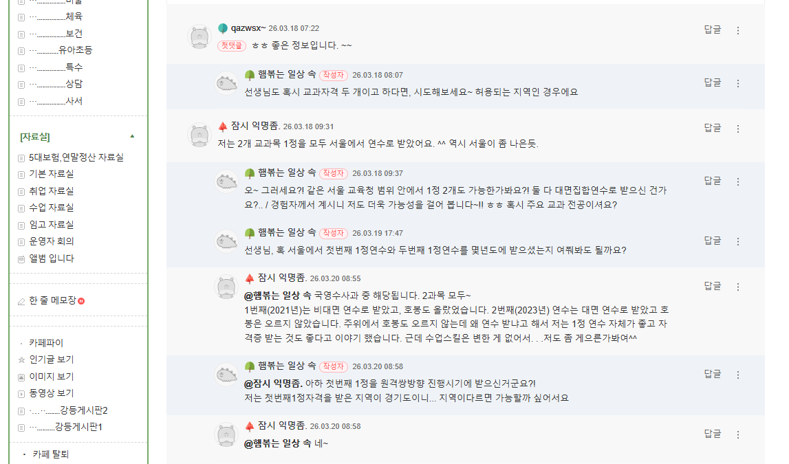Click 답글 on qazwsx~ comment

coord(713,30)
